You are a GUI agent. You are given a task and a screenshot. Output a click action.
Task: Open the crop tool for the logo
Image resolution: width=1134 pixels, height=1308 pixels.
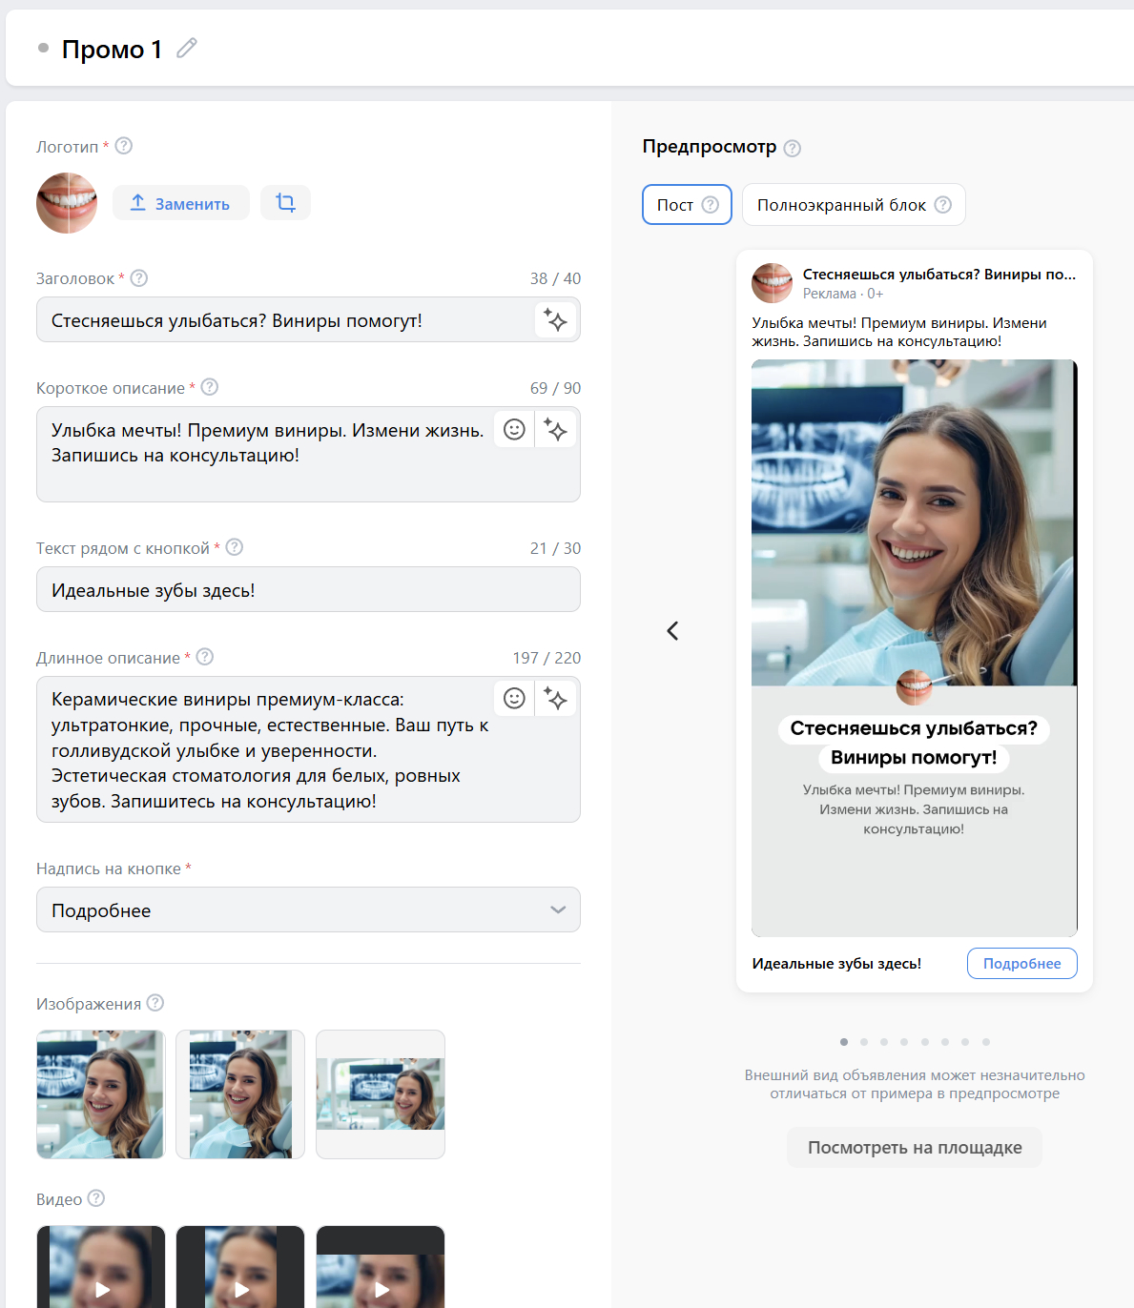click(286, 202)
